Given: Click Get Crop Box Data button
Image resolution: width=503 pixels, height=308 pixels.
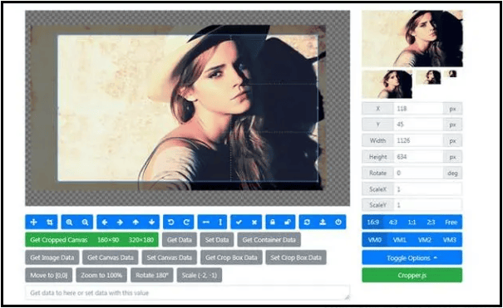Looking at the screenshot, I should click(231, 257).
